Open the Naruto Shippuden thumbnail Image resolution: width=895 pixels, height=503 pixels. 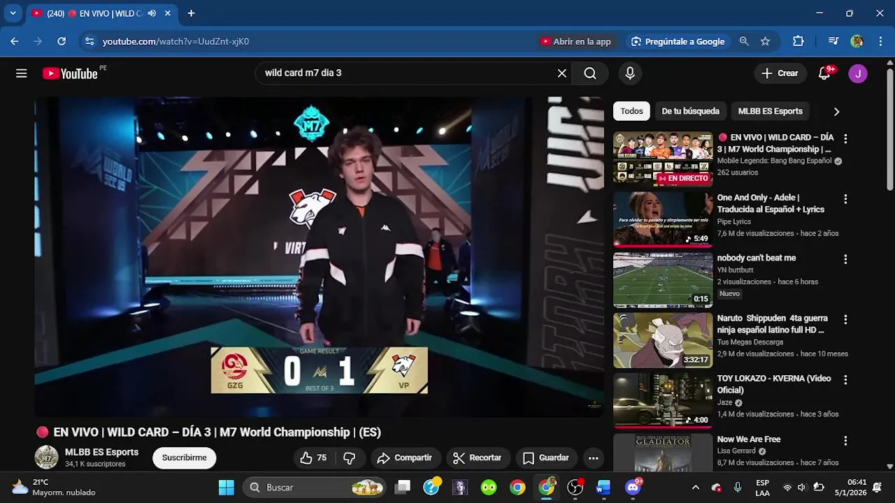coord(663,340)
